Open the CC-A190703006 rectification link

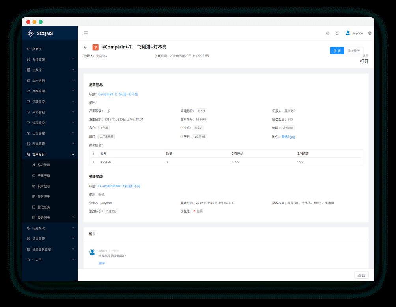pos(119,186)
